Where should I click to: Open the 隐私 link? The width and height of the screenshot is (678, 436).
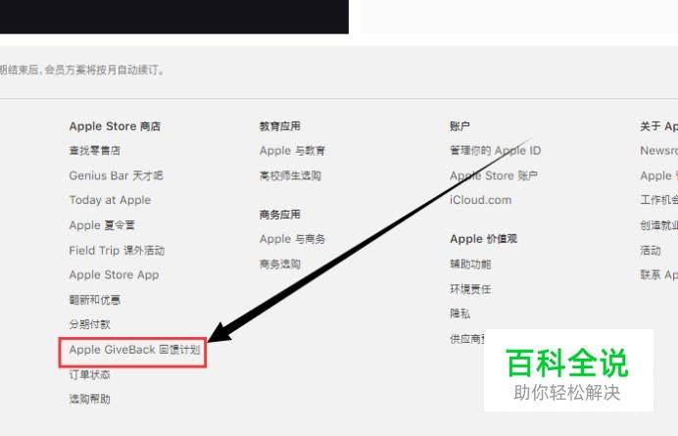[x=460, y=314]
